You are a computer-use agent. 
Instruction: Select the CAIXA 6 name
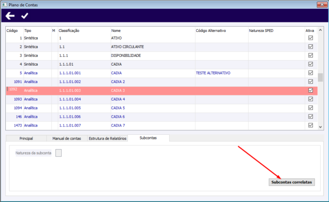click(118, 117)
